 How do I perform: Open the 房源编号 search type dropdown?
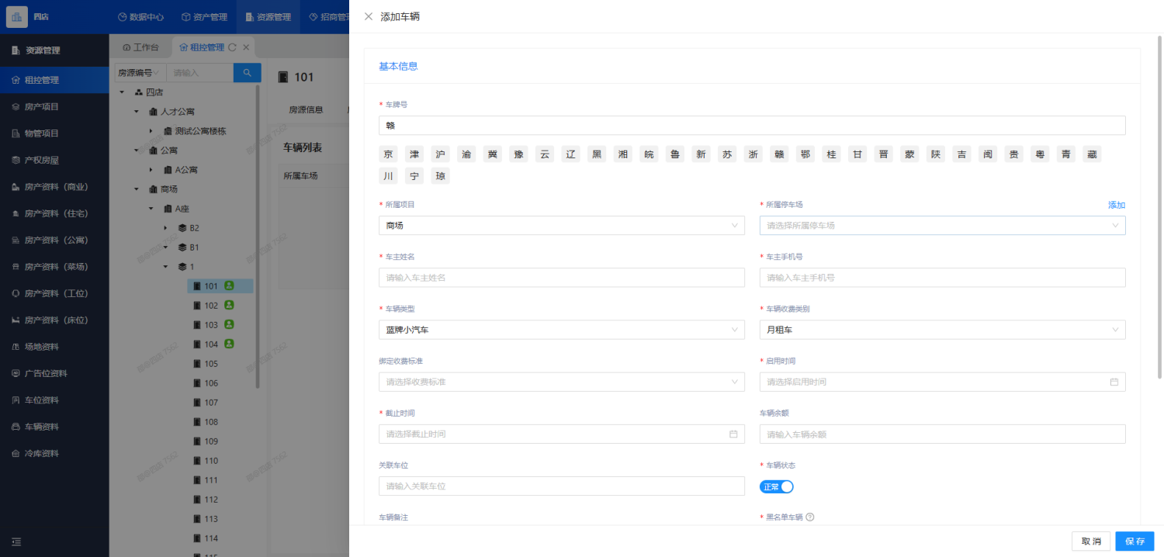pos(140,73)
